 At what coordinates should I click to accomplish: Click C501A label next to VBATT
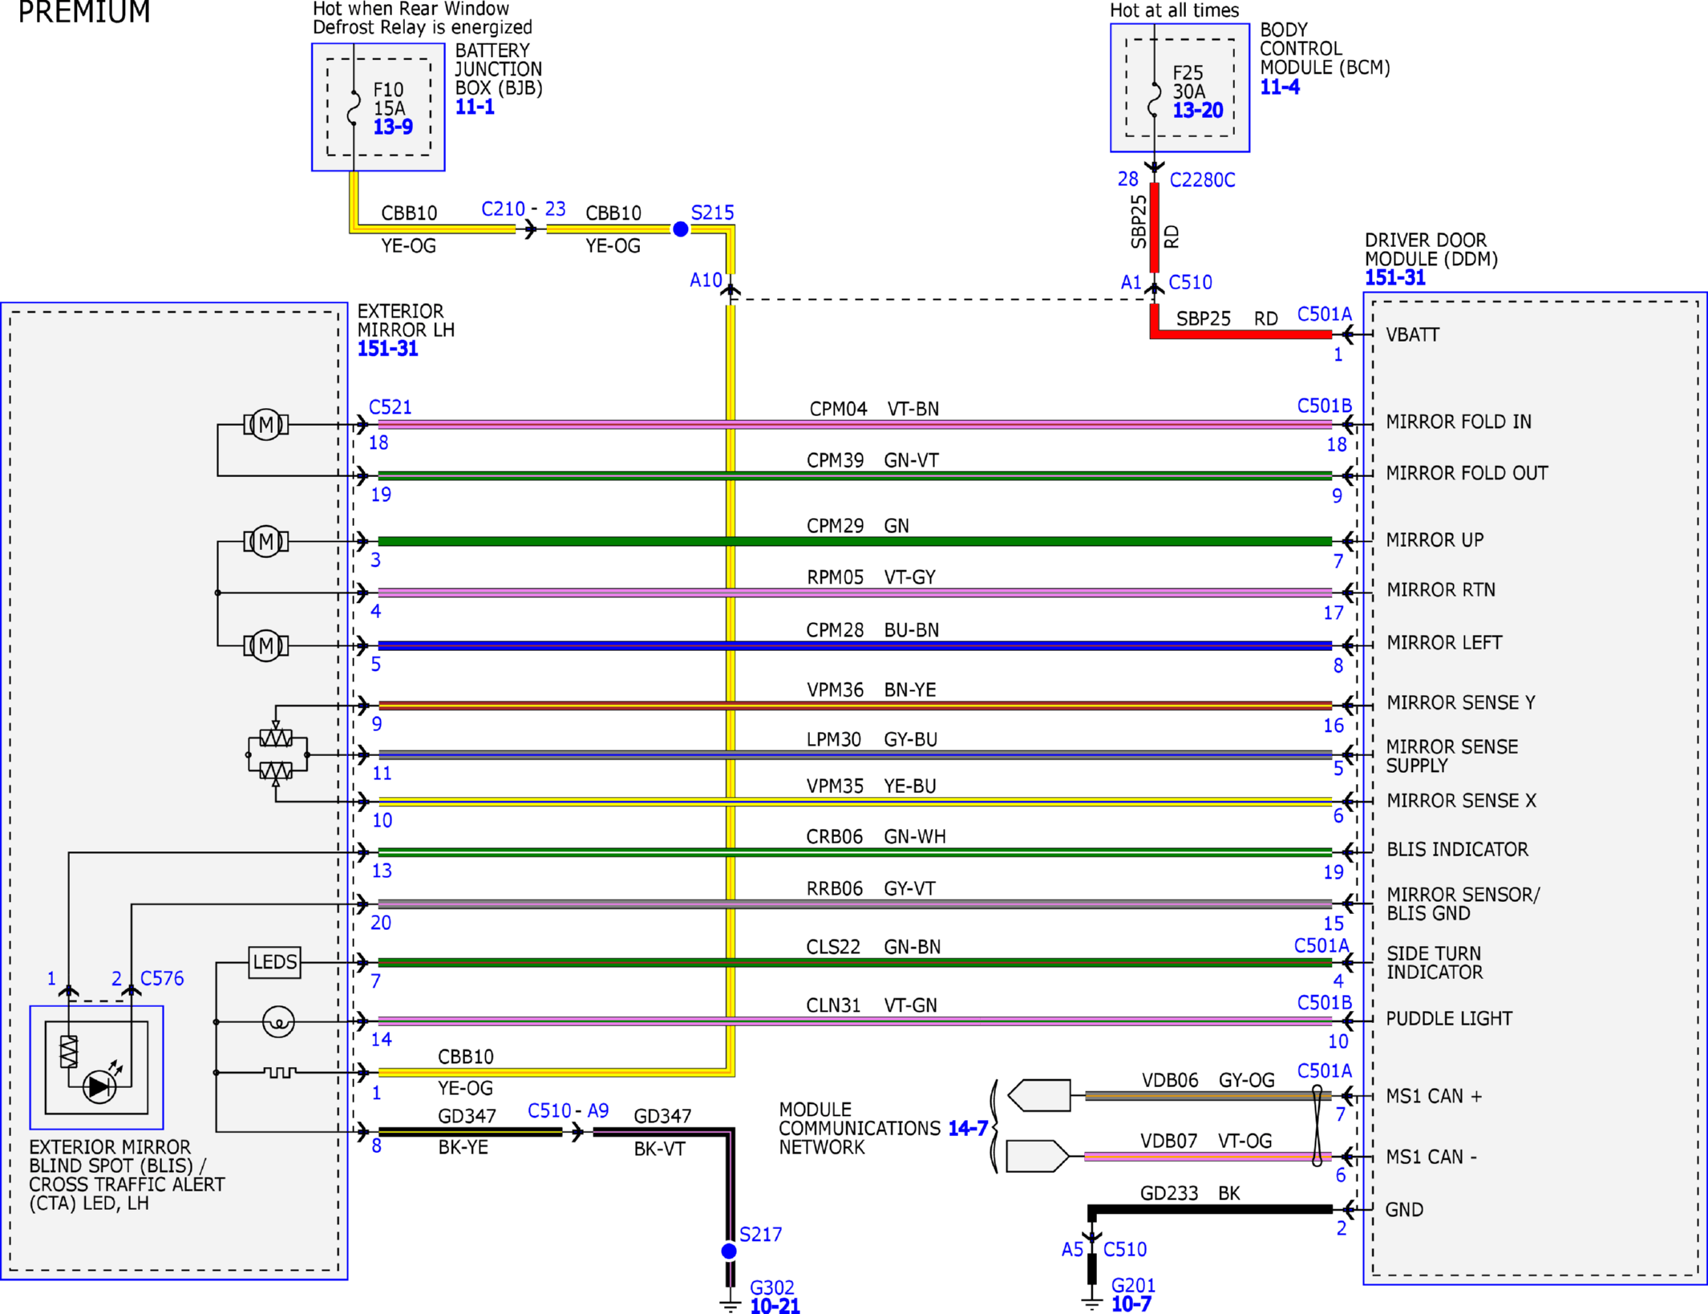coord(1325,314)
